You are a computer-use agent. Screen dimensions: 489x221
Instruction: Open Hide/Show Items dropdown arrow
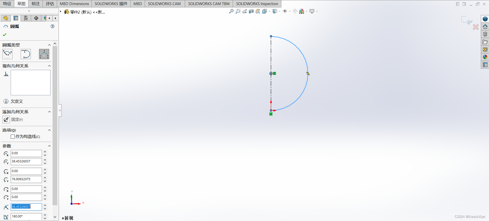point(290,11)
